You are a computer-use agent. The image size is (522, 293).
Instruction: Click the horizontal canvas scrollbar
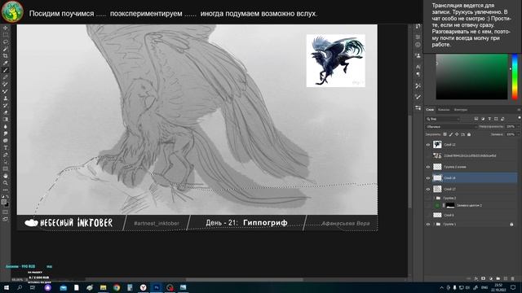[244, 280]
